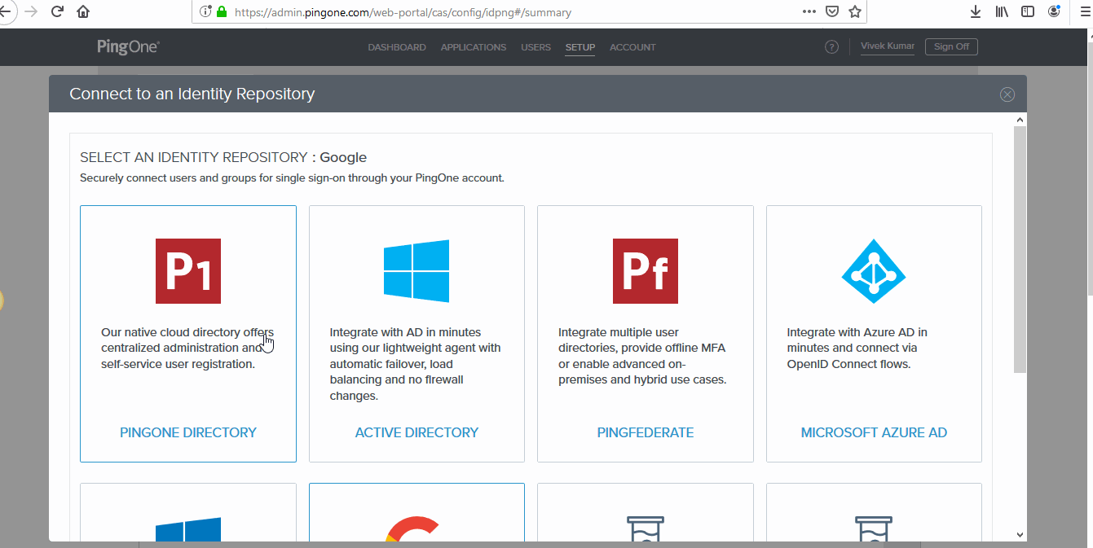Click the 'Securely connect users and groups' subtitle

[292, 178]
